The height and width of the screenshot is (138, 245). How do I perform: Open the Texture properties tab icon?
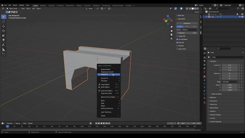pyautogui.click(x=204, y=103)
